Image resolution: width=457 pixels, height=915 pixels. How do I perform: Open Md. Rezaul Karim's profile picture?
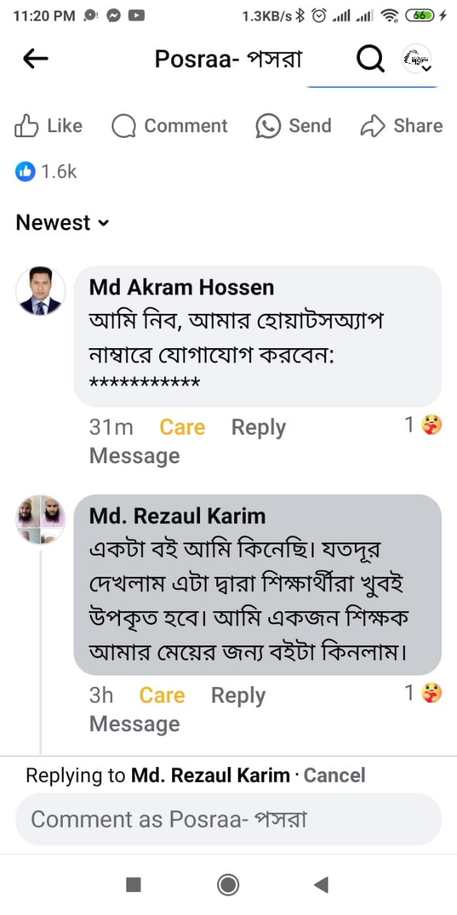[x=41, y=520]
